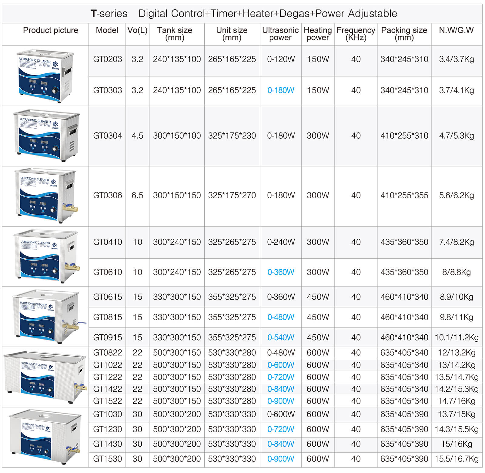Select the N.W/G.W column header
The image size is (485, 473).
pos(456,30)
